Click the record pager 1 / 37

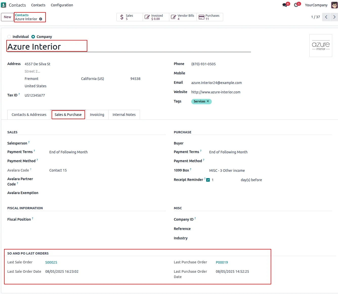(x=315, y=17)
